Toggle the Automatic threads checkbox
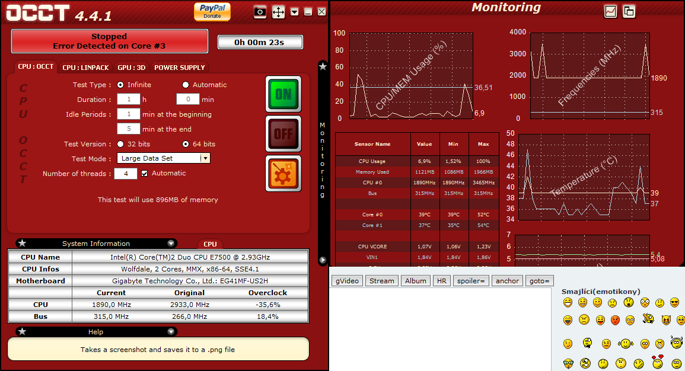 click(145, 173)
